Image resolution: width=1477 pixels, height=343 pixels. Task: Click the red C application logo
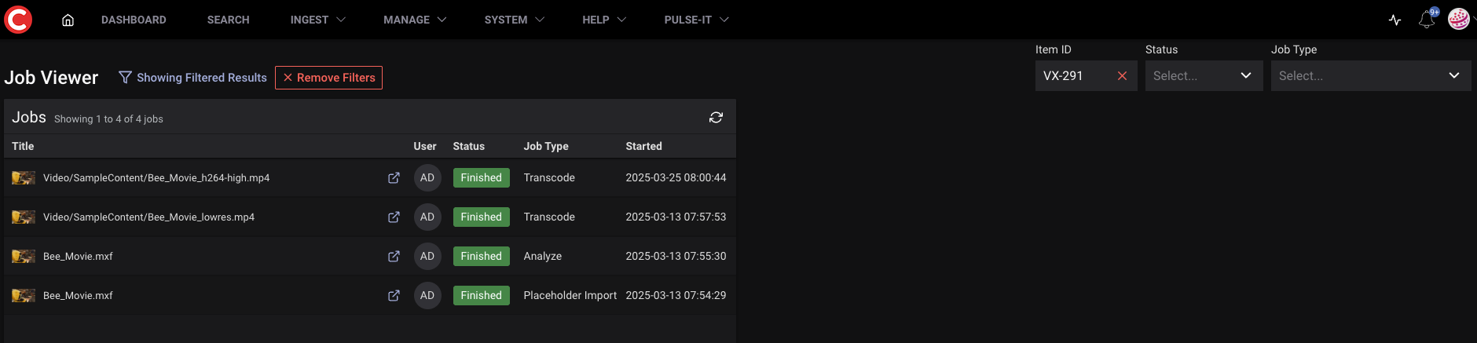coord(18,20)
